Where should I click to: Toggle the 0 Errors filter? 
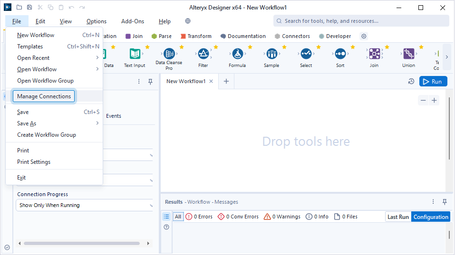[x=199, y=217]
